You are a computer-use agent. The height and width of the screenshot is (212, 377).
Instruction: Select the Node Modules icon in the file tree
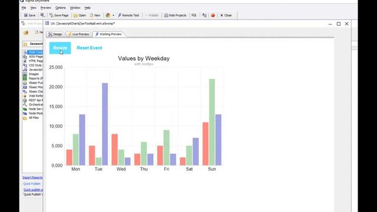point(25,113)
